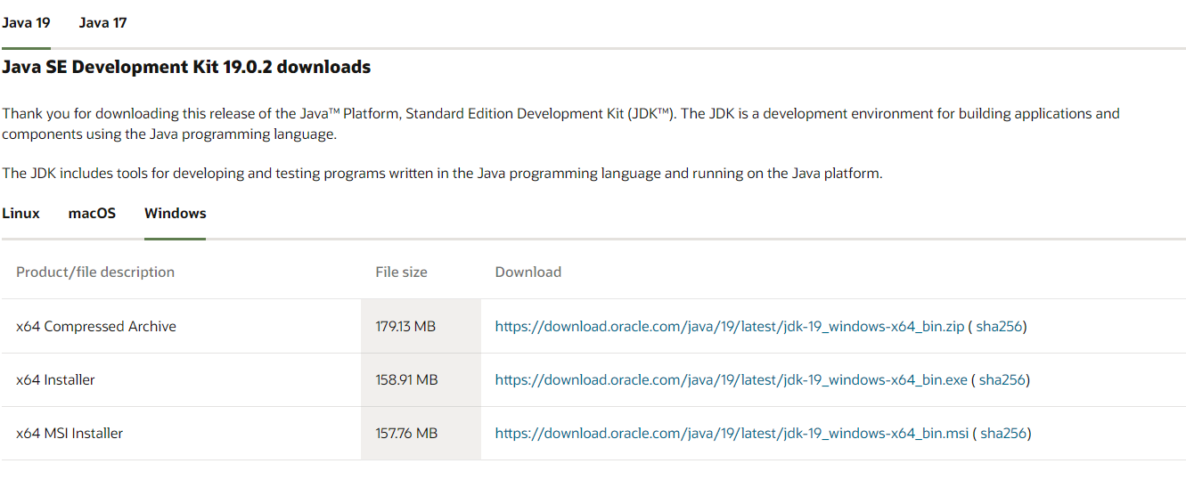Click the 'Thank you for downloading' paragraph
This screenshot has width=1186, height=488.
pos(560,124)
